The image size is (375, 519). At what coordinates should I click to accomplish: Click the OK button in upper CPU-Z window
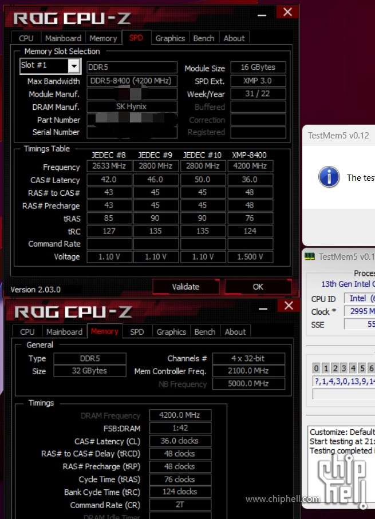pos(258,287)
